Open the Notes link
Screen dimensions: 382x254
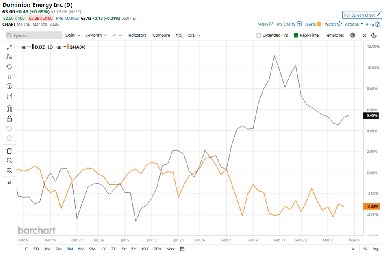pos(265,24)
